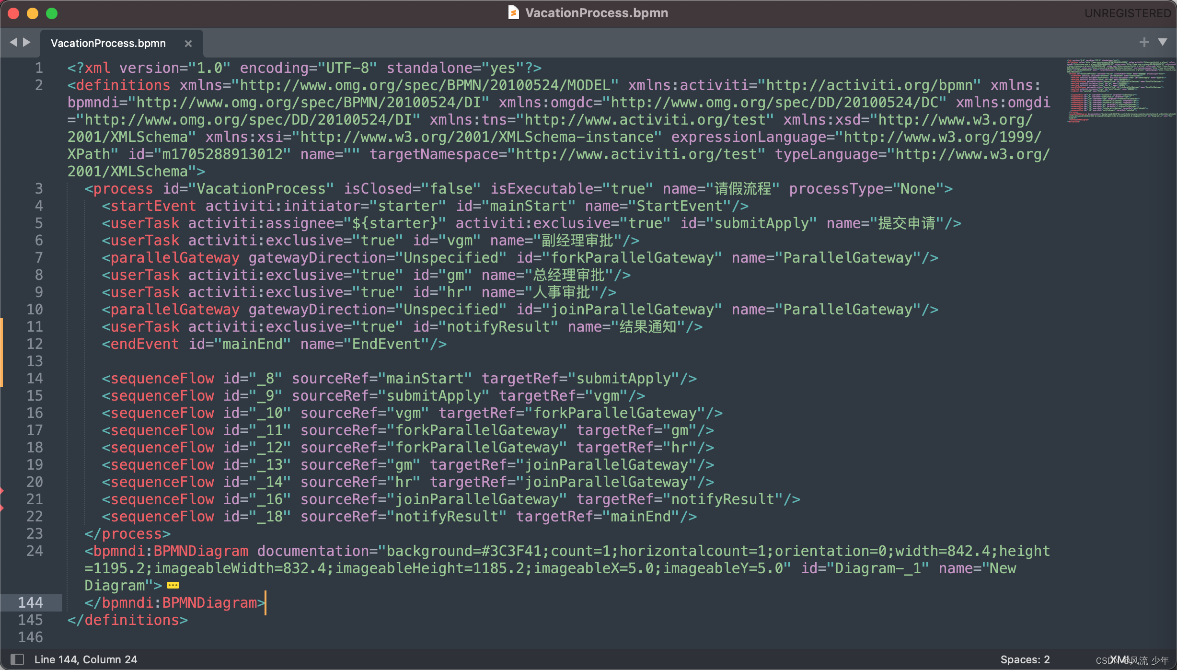
Task: Click the yellow minimize window button
Action: click(33, 13)
